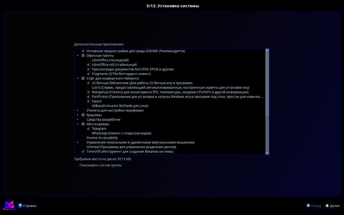Select the 'PortProton' row description text
The height and width of the screenshot is (215, 344).
tap(178, 97)
